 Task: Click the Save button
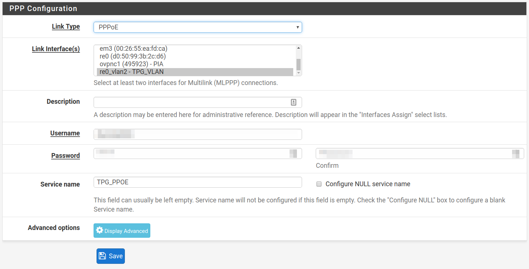click(x=111, y=256)
